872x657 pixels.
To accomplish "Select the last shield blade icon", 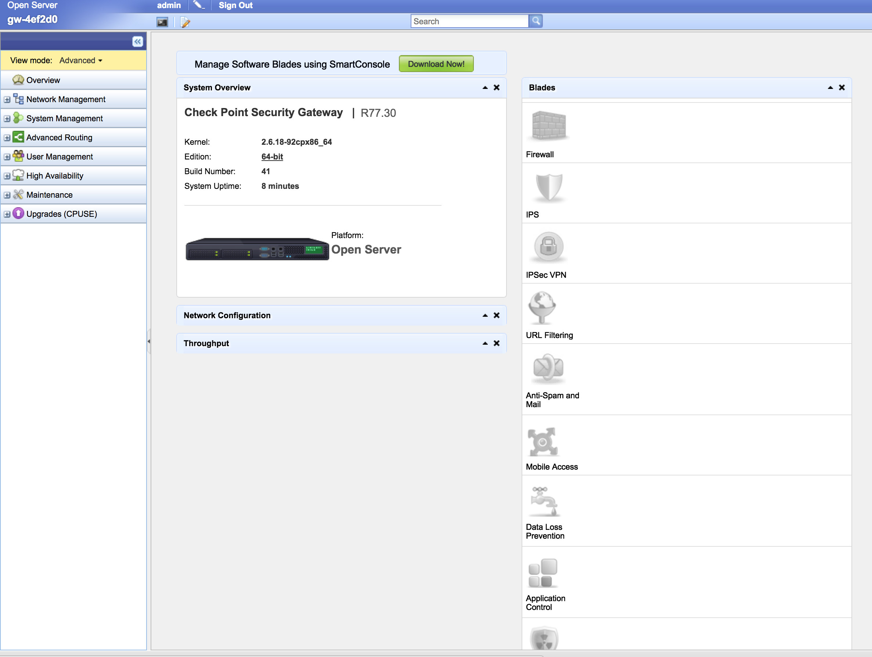I will pos(544,639).
